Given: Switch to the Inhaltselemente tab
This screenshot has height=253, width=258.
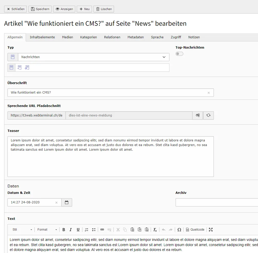Looking at the screenshot, I should 42,37.
